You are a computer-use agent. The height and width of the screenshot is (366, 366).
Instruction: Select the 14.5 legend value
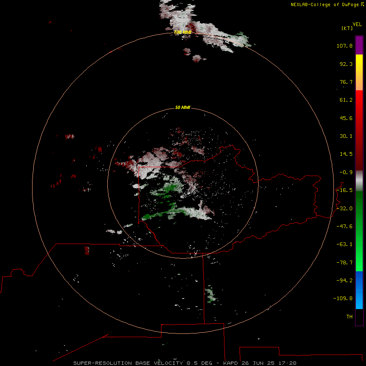tap(346, 154)
